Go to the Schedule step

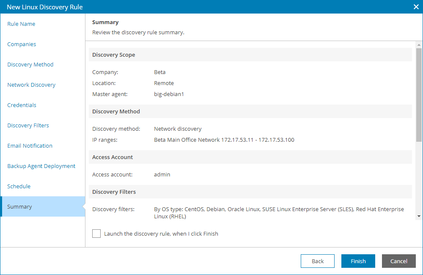point(19,186)
